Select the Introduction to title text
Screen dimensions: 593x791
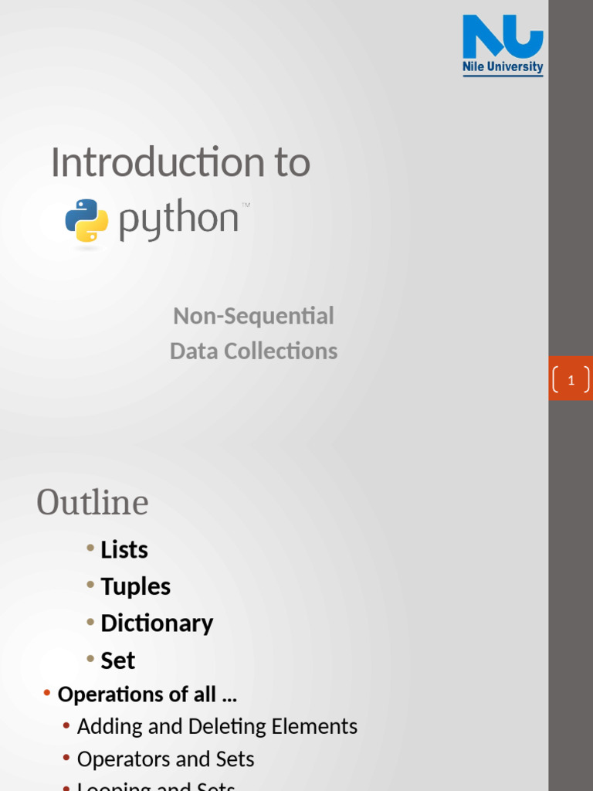[181, 163]
